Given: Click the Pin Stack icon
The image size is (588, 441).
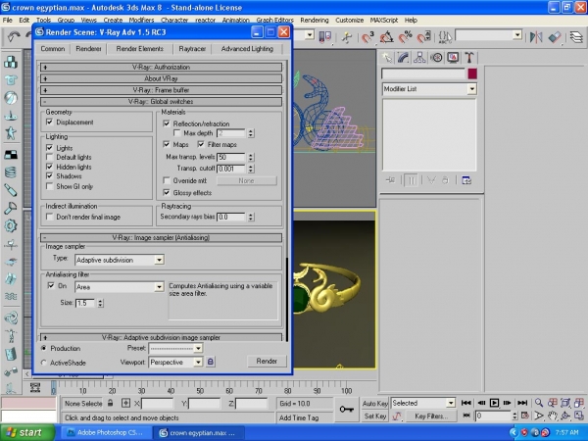Looking at the screenshot, I should click(390, 180).
